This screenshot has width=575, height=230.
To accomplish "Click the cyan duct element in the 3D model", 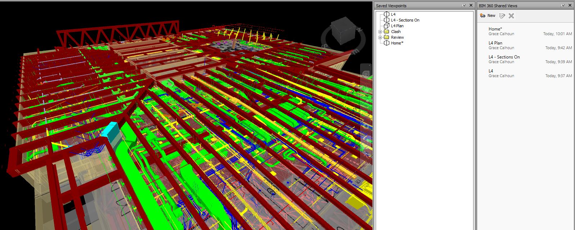I will pos(110,132).
